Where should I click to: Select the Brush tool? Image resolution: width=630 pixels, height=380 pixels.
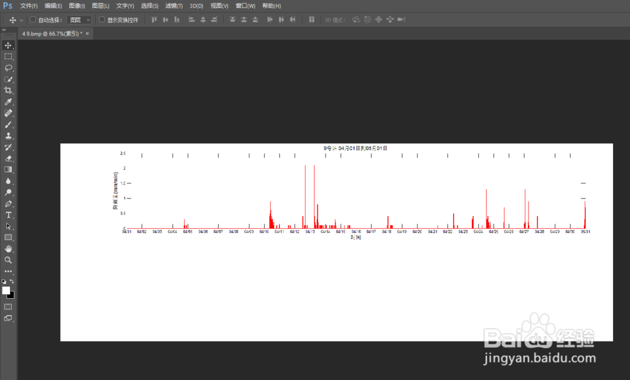pyautogui.click(x=8, y=125)
